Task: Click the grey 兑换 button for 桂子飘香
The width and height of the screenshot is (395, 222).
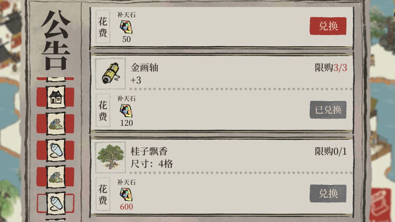Action: pyautogui.click(x=328, y=193)
